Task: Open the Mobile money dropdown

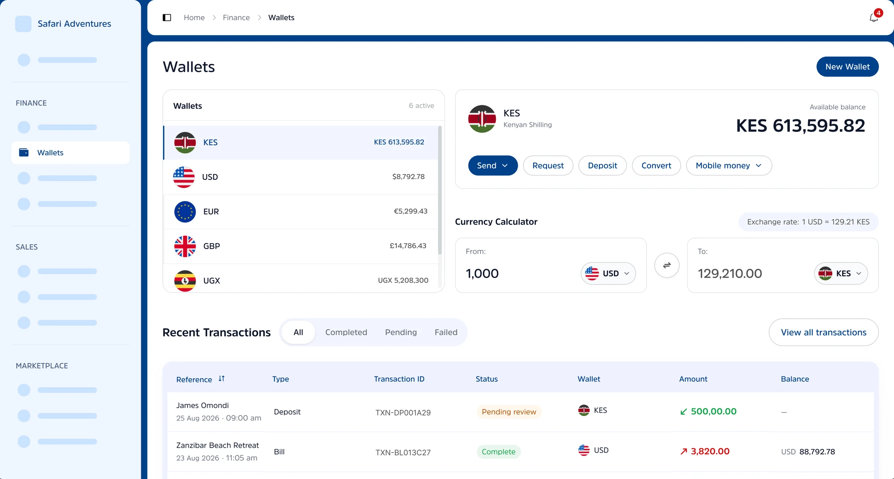Action: pyautogui.click(x=729, y=166)
